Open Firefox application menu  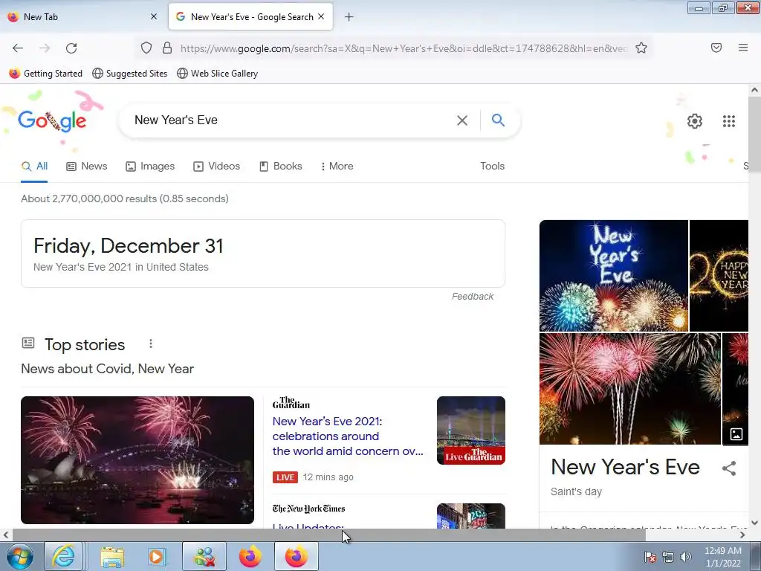(743, 48)
